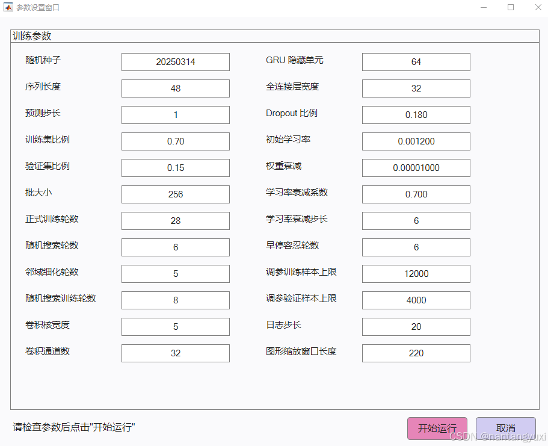Select the 调参训练样本上限 input field

(x=416, y=273)
